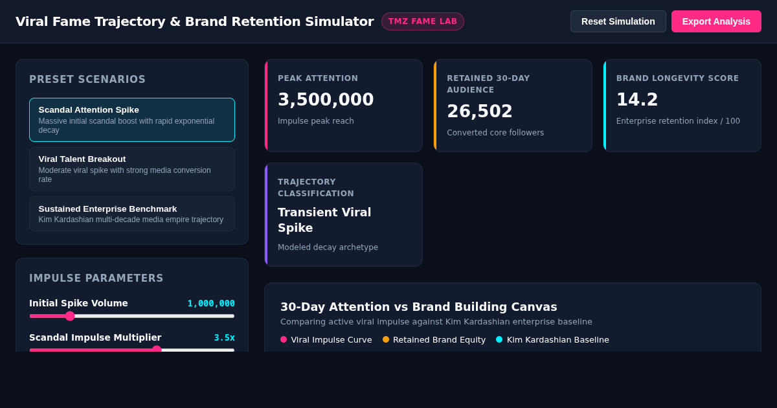Select Sustained Enterprise Benchmark preset
This screenshot has width=777, height=408.
[x=132, y=214]
